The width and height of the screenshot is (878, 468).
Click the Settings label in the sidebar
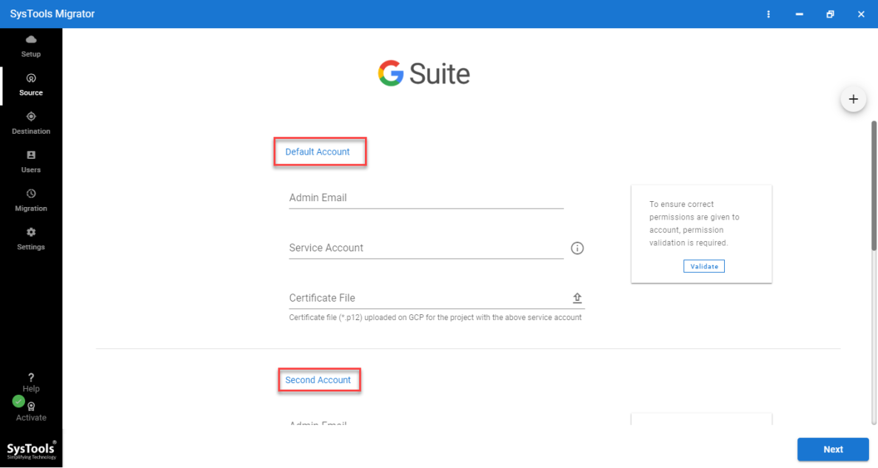click(x=31, y=247)
